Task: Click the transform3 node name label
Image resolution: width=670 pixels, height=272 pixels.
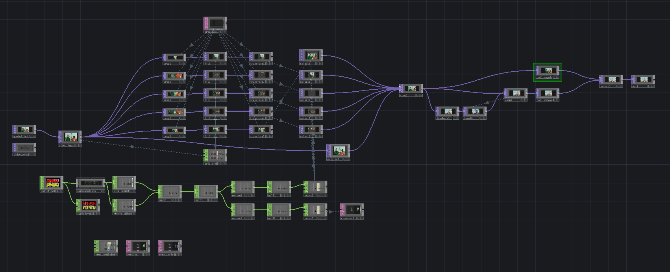Action: (258, 100)
